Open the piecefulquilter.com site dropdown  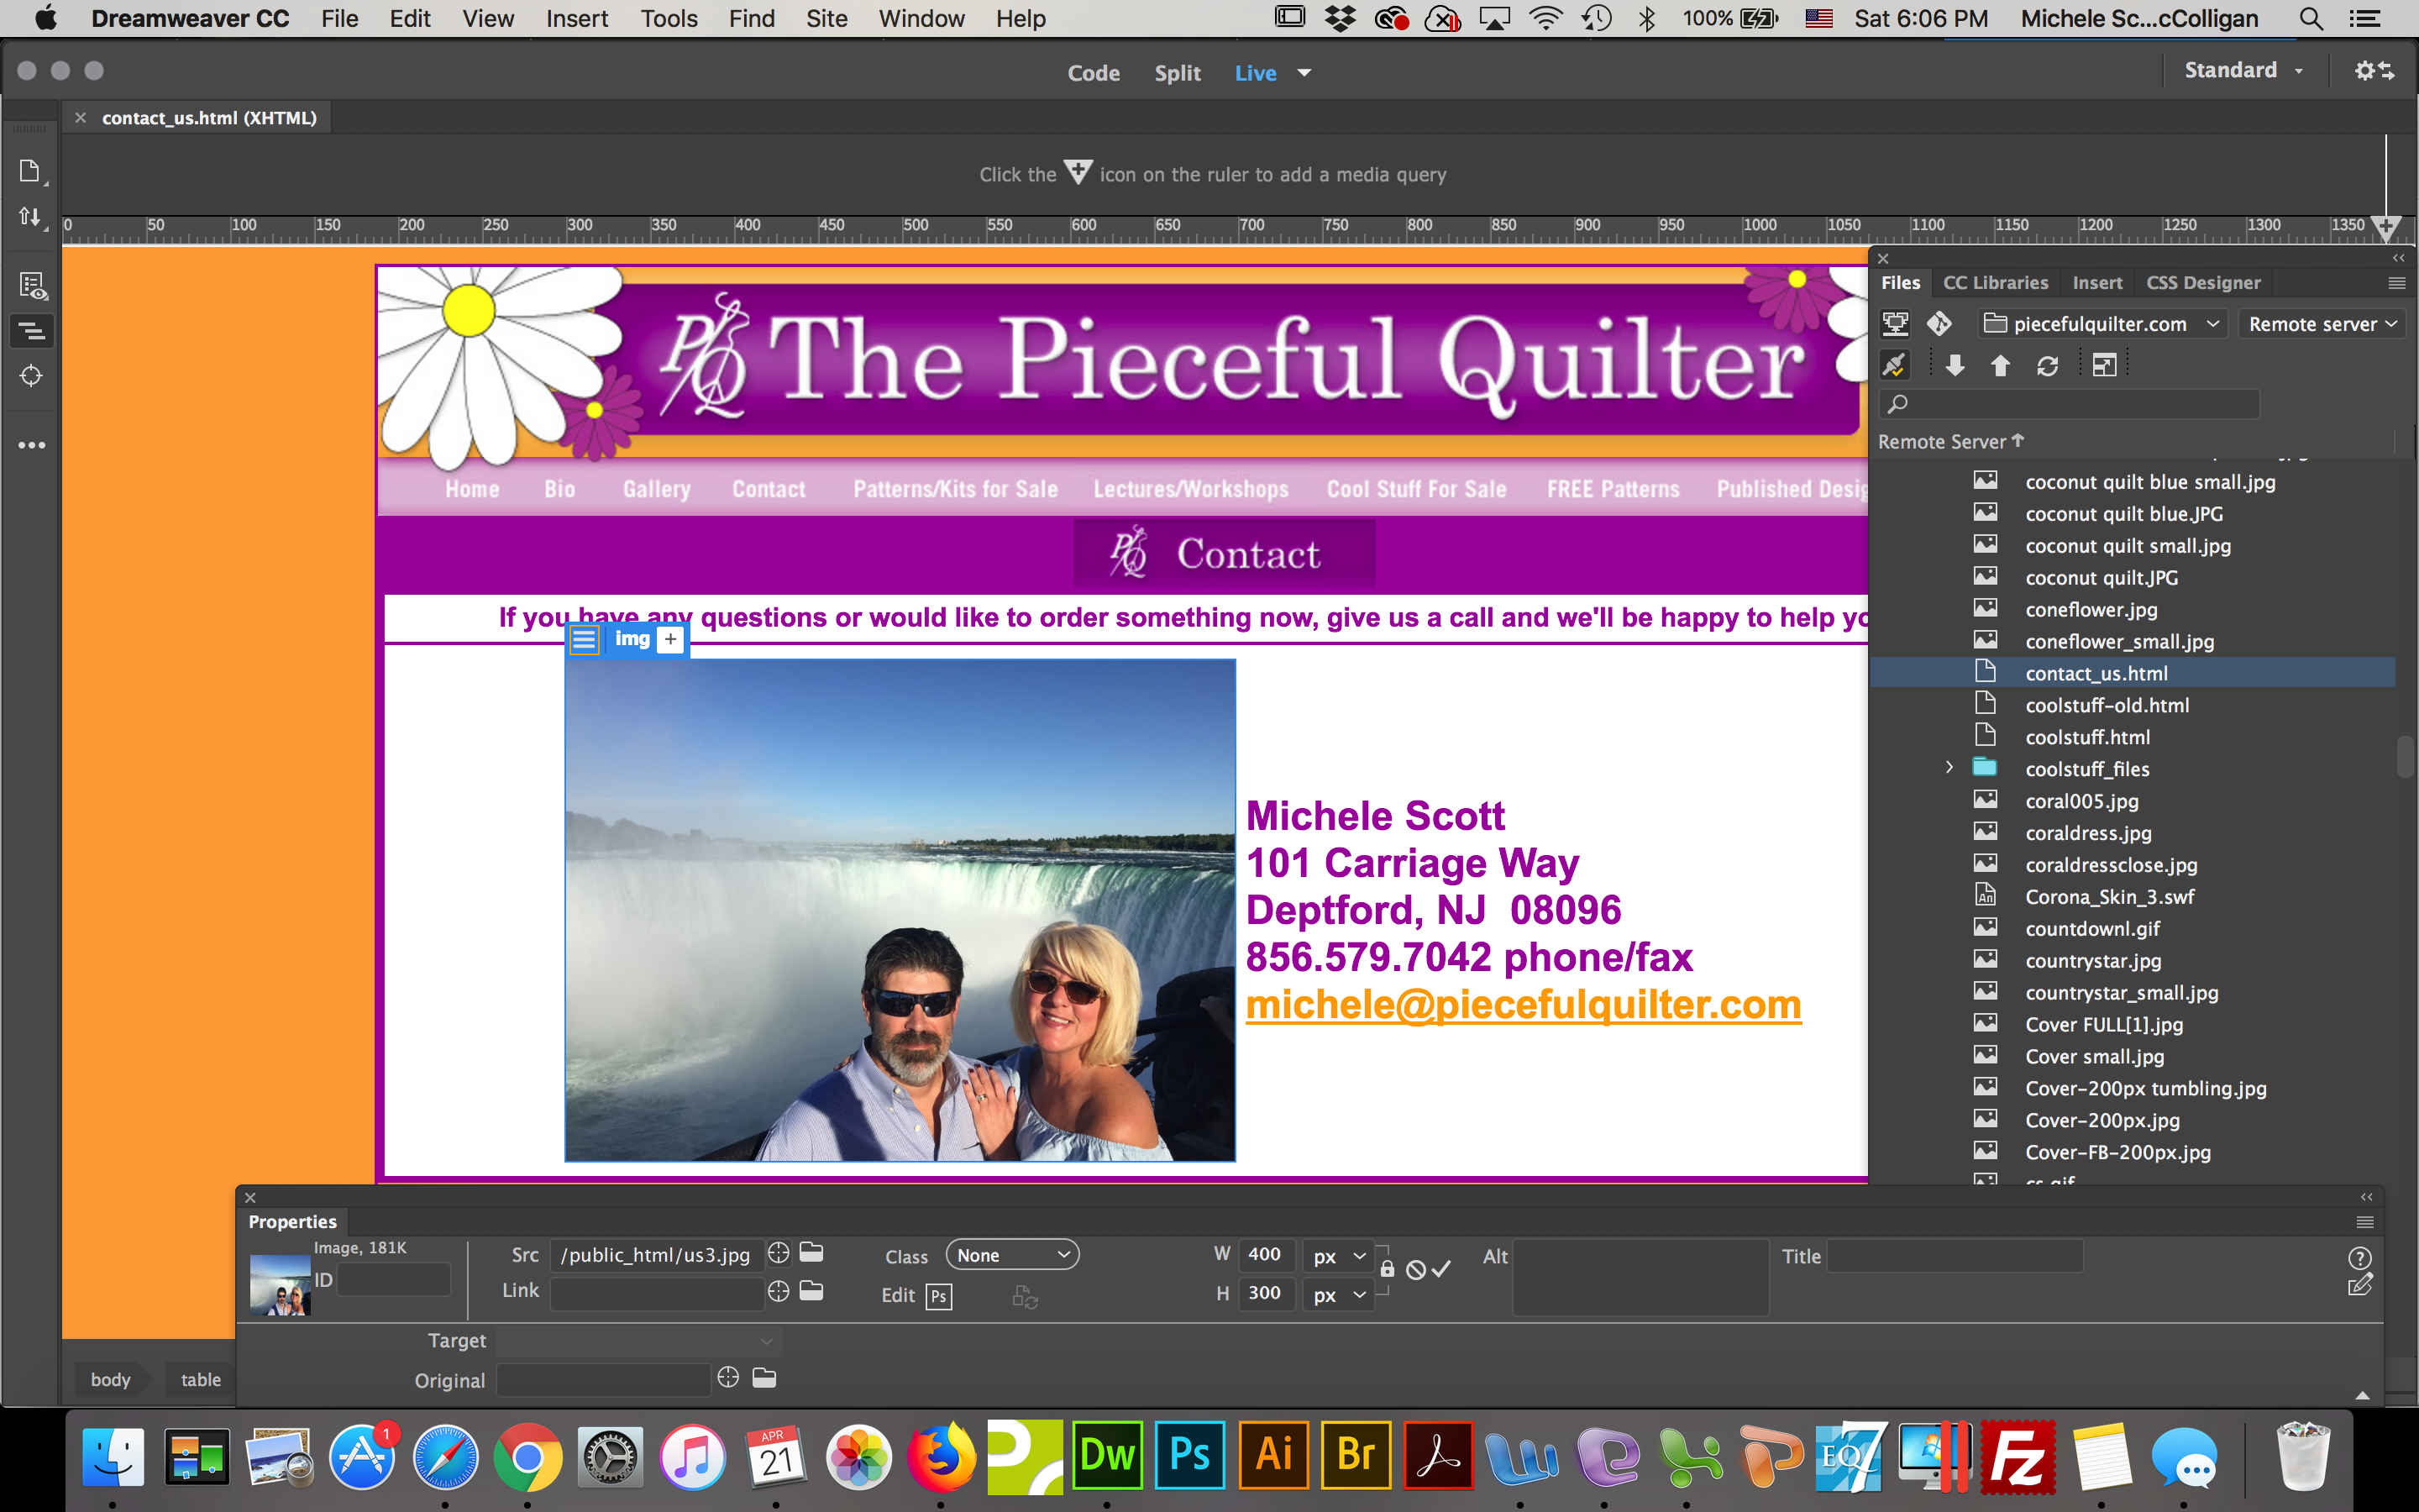pyautogui.click(x=2103, y=324)
